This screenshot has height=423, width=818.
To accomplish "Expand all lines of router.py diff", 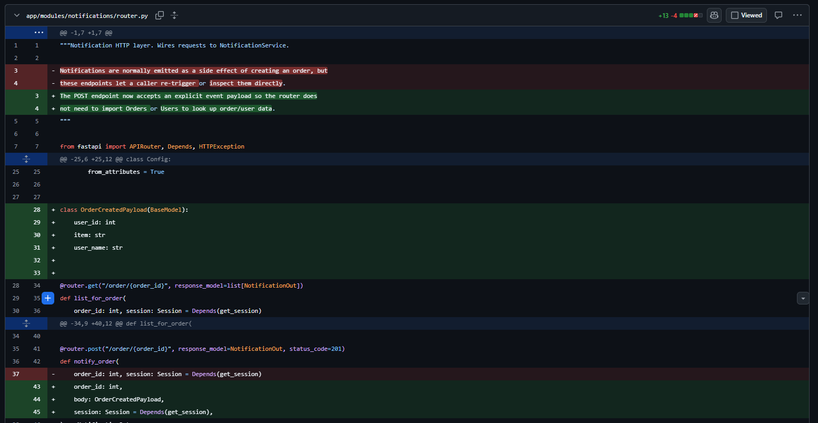I will point(174,15).
